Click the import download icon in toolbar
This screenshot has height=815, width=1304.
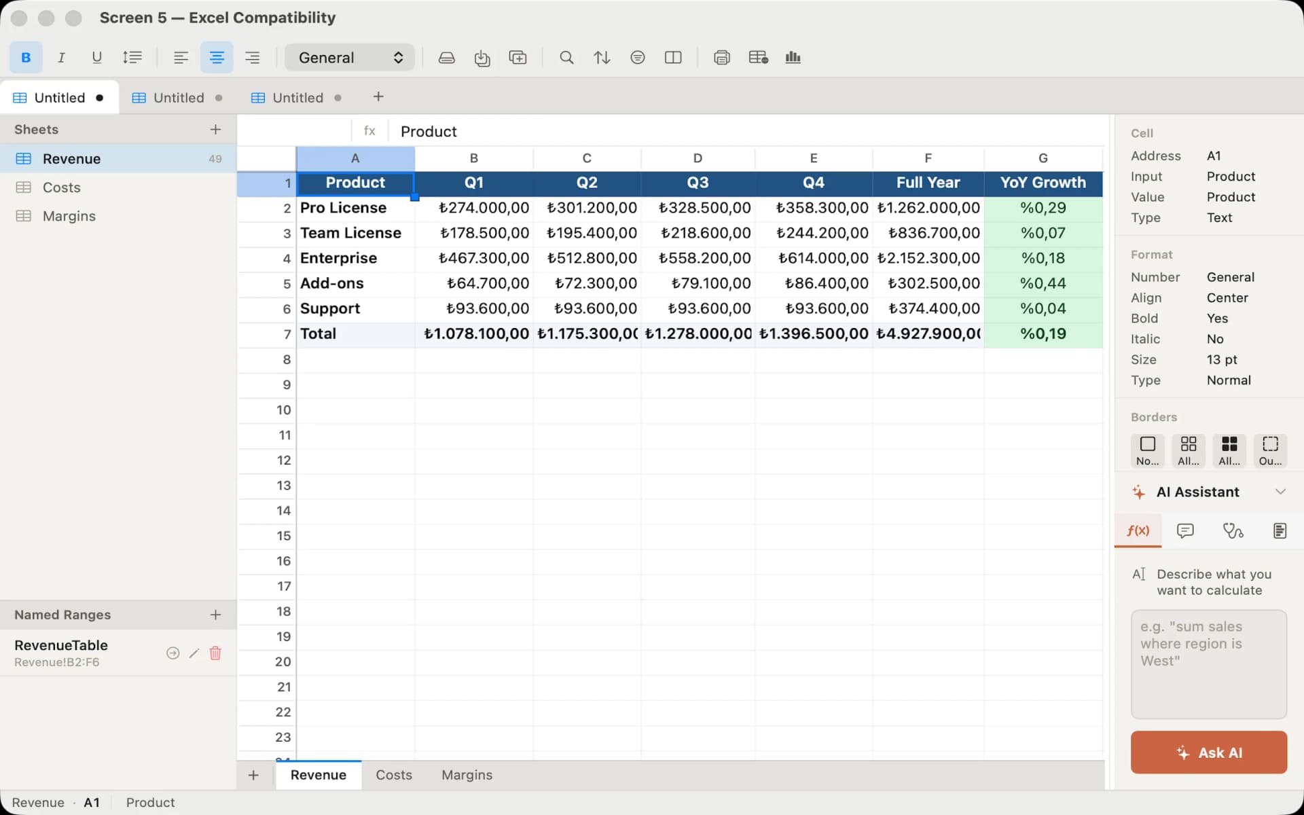coord(482,58)
